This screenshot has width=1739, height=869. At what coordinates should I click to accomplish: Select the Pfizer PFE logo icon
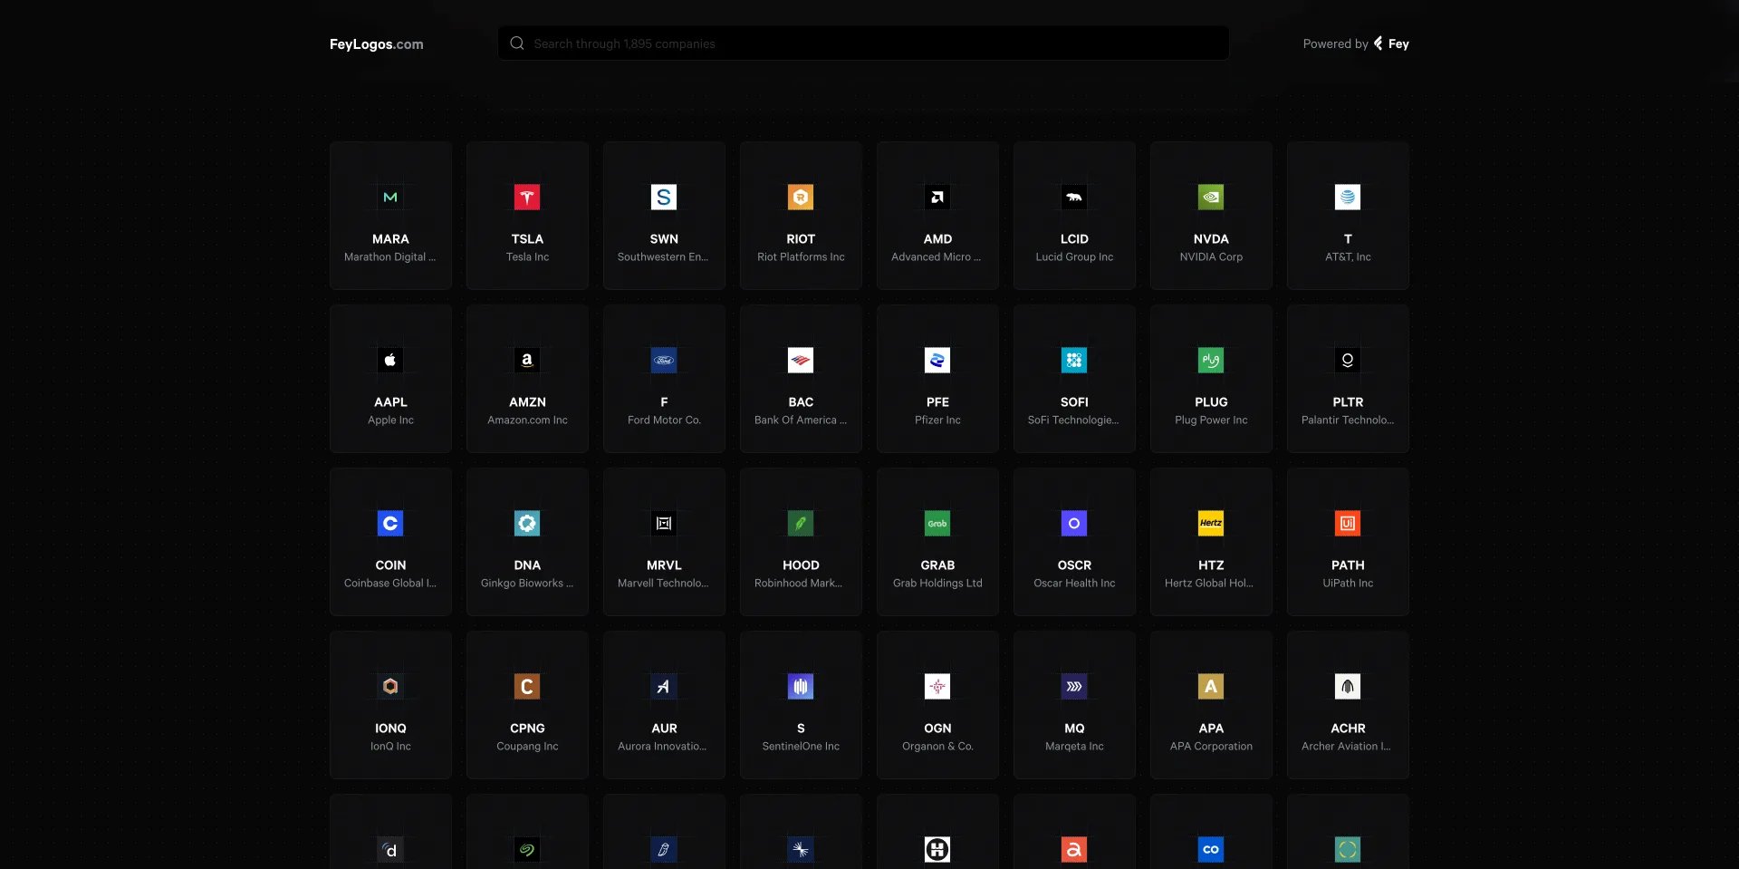tap(937, 360)
